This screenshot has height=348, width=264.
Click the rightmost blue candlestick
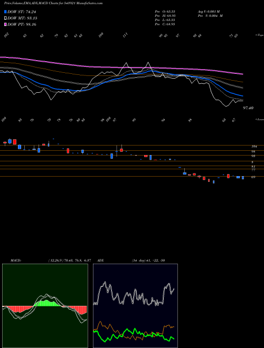point(243,178)
